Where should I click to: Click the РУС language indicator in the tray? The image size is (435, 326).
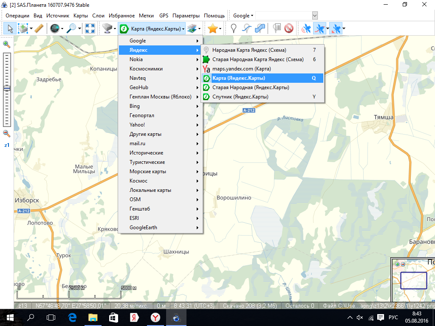tap(393, 318)
